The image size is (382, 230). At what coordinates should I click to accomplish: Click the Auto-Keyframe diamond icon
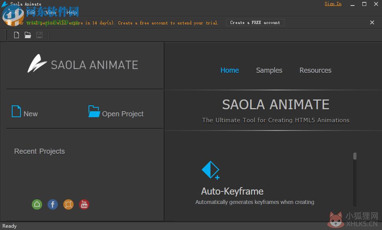pos(211,170)
